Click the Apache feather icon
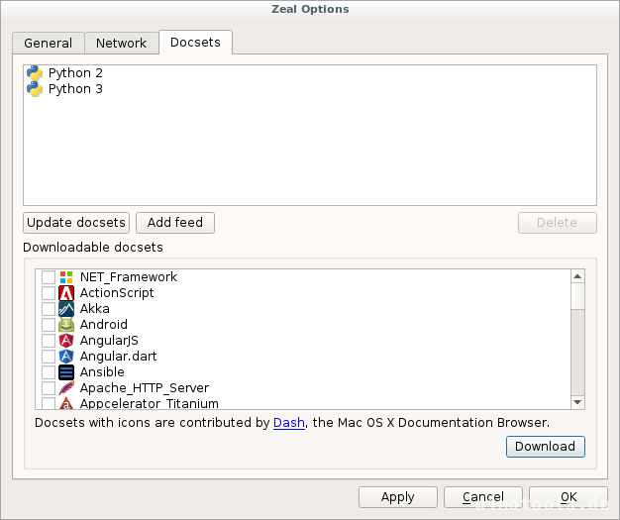 (x=66, y=388)
